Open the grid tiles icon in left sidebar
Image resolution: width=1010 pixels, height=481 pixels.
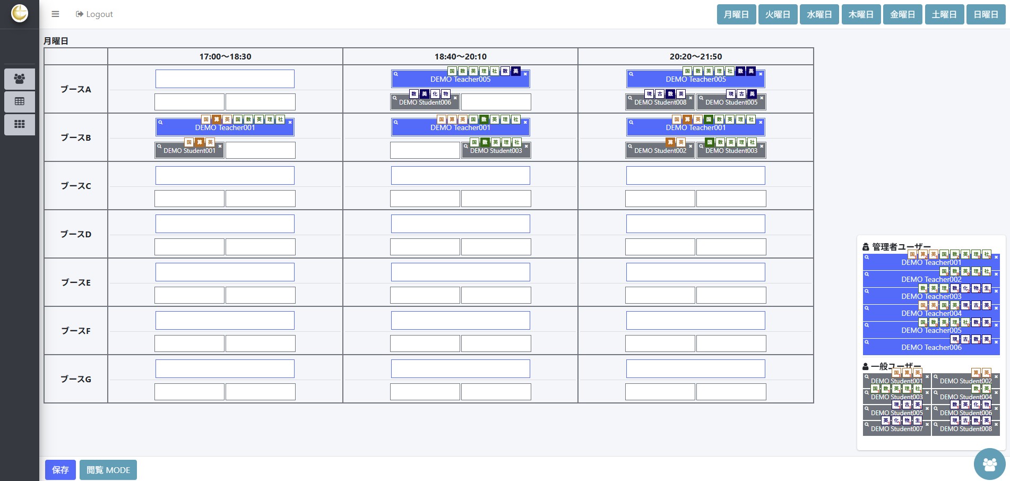20,124
